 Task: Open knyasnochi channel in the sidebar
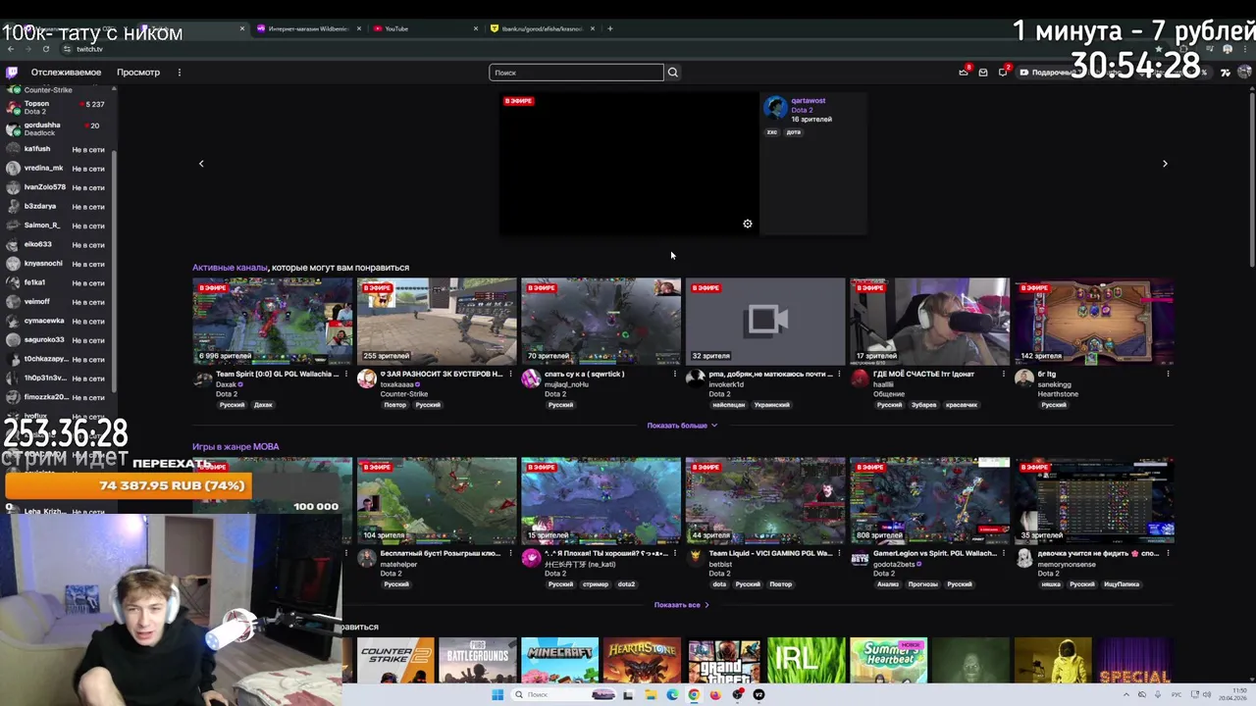[59, 264]
